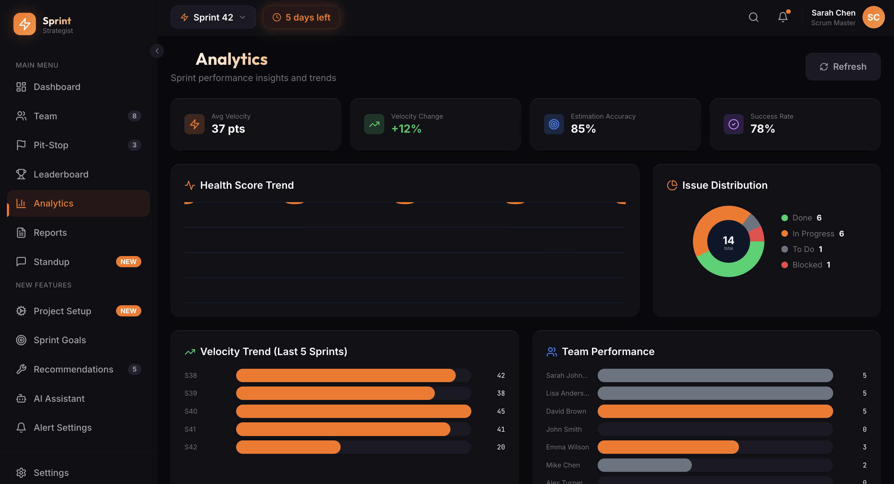The height and width of the screenshot is (484, 894).
Task: Click the Success Rate checkmark icon
Action: (733, 124)
